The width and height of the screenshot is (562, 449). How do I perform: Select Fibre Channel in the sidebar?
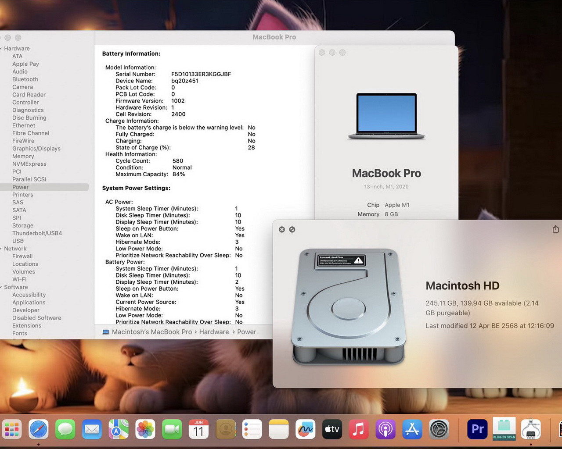pyautogui.click(x=31, y=133)
